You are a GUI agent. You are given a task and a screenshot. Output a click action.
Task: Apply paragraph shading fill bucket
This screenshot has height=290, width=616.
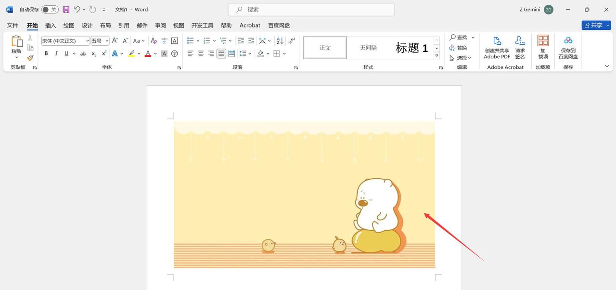pyautogui.click(x=260, y=53)
